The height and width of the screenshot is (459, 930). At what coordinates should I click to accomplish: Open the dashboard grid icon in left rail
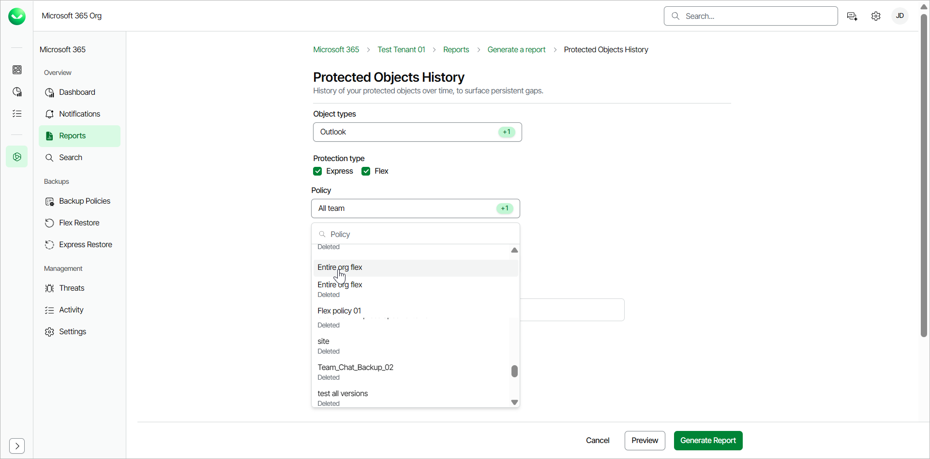(x=17, y=70)
